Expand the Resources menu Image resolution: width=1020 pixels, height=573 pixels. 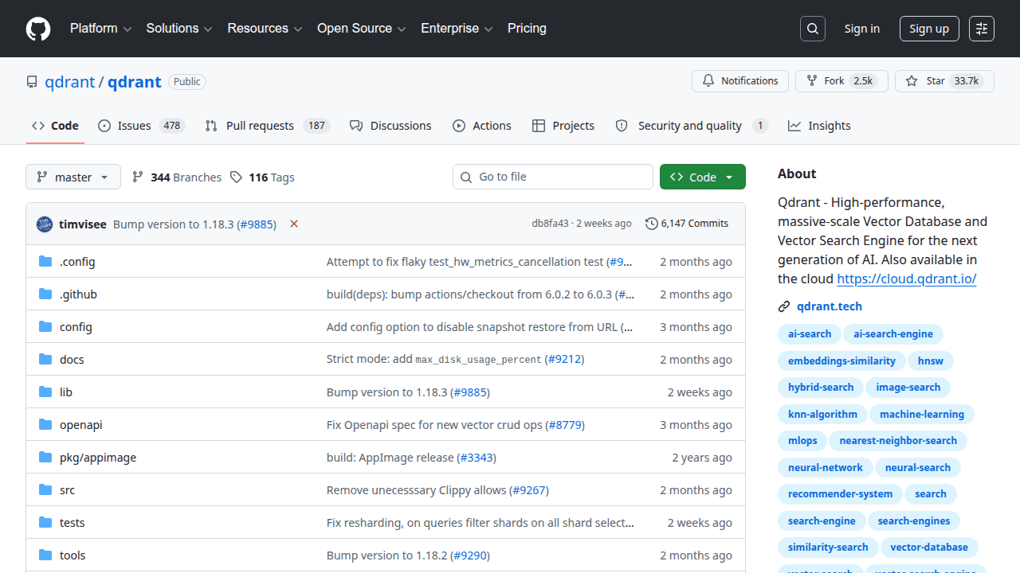(x=265, y=28)
